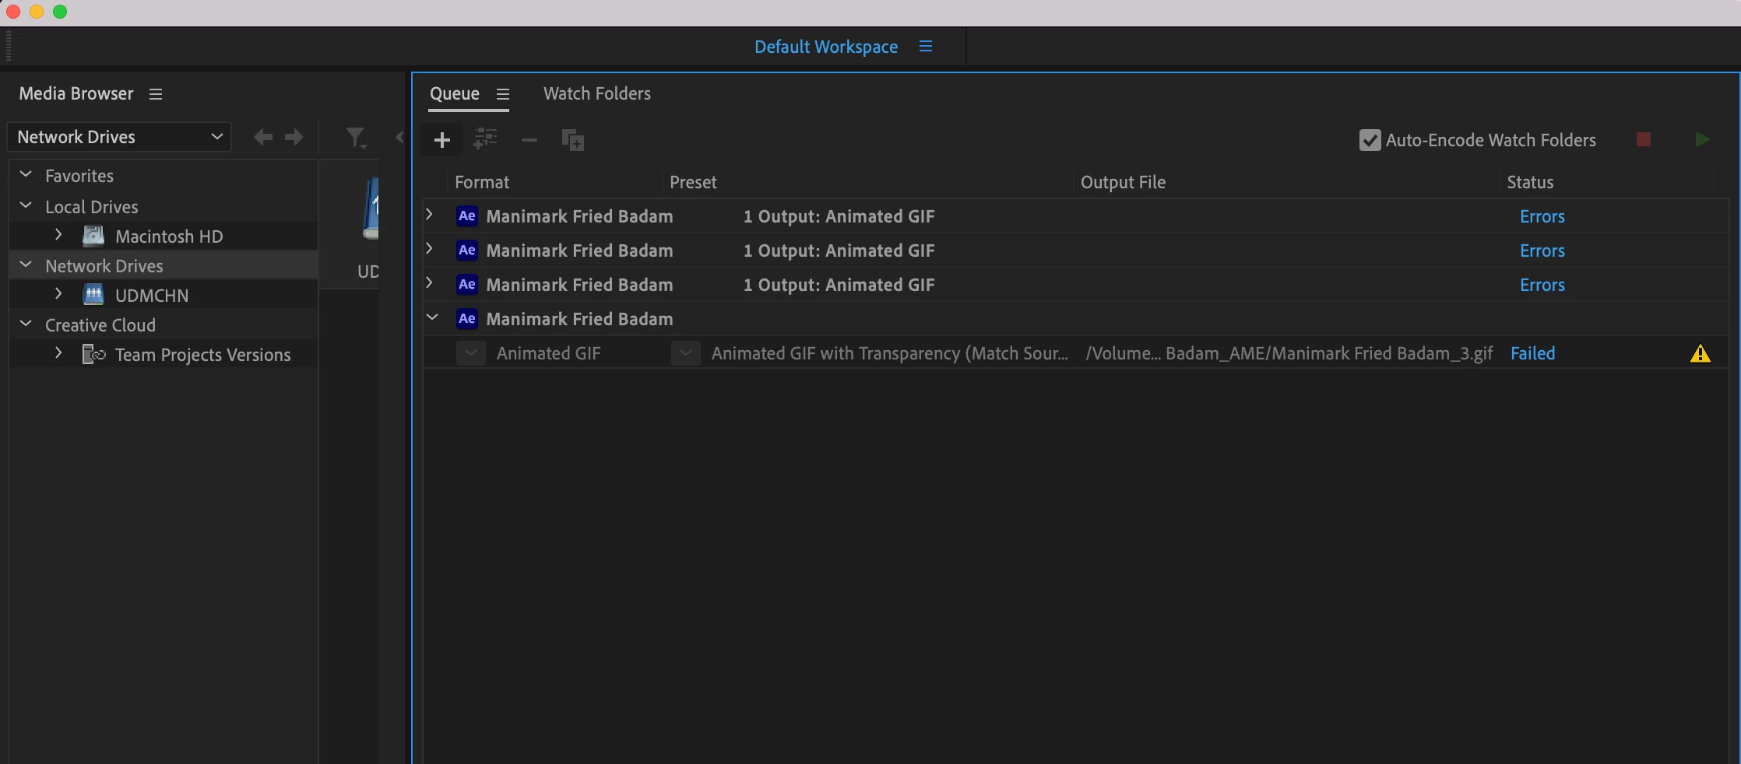Toggle Auto-Encode Watch Folders checkbox
Image resolution: width=1741 pixels, height=764 pixels.
[x=1370, y=140]
